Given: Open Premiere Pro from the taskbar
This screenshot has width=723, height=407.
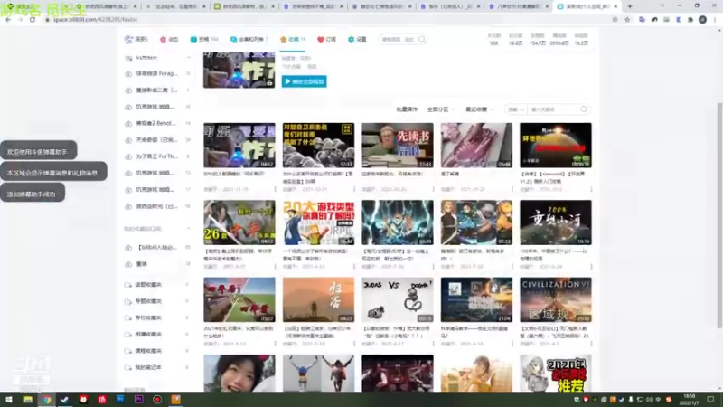Looking at the screenshot, I should coord(139,400).
